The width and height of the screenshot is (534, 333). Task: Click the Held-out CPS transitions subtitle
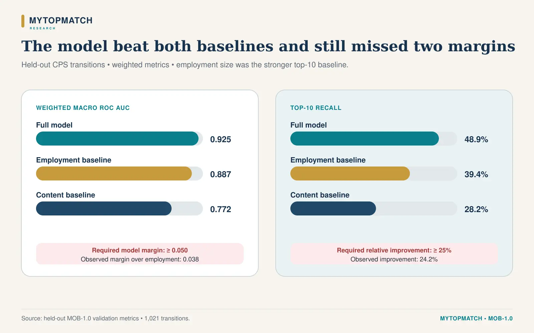[x=185, y=65]
